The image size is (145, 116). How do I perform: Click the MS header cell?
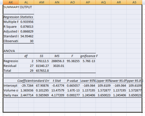57,56
